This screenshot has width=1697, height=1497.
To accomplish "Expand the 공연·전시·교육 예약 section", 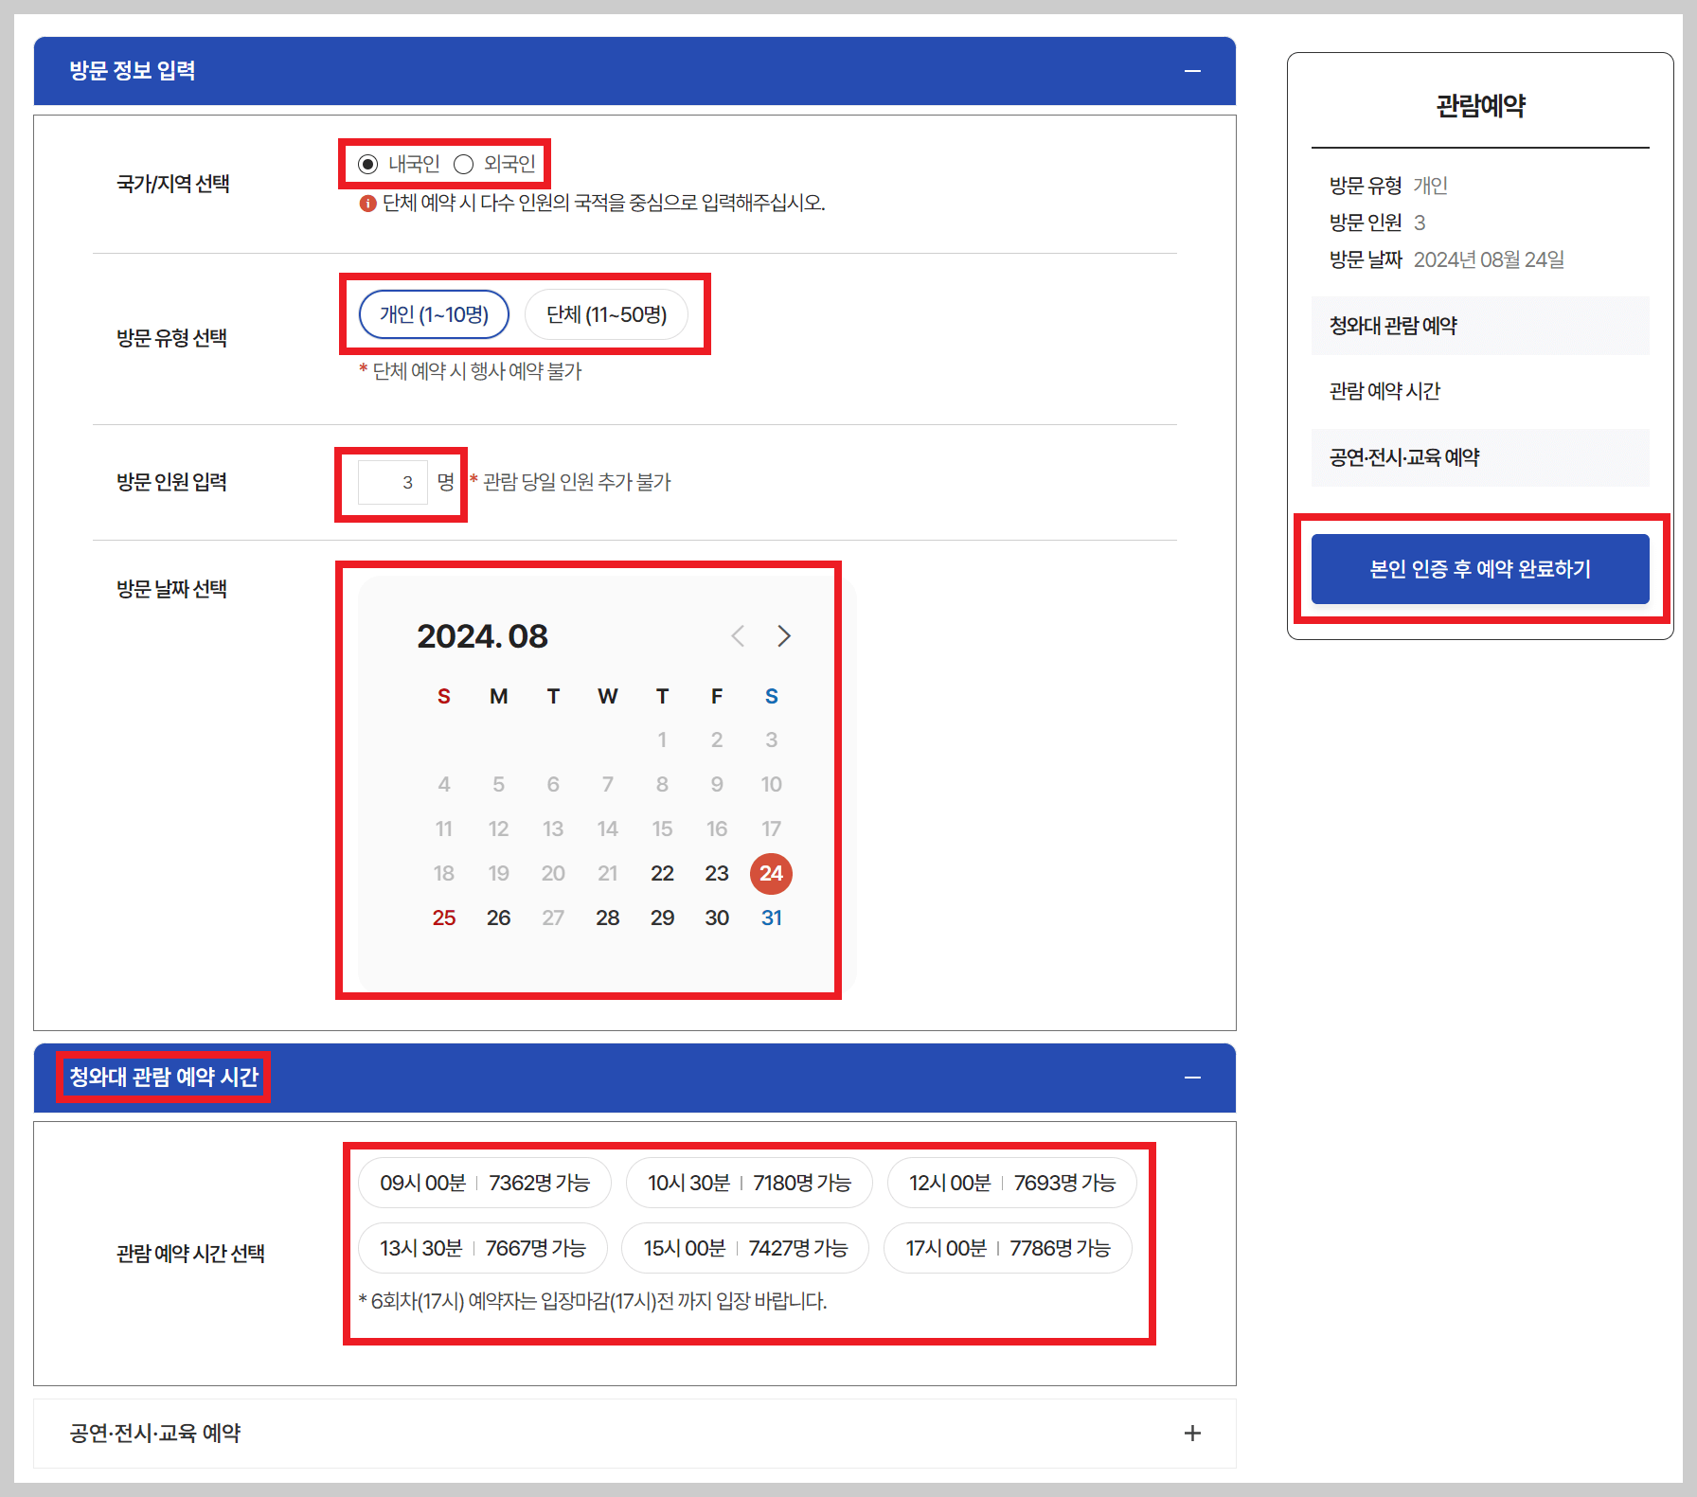I will pyautogui.click(x=1192, y=1433).
